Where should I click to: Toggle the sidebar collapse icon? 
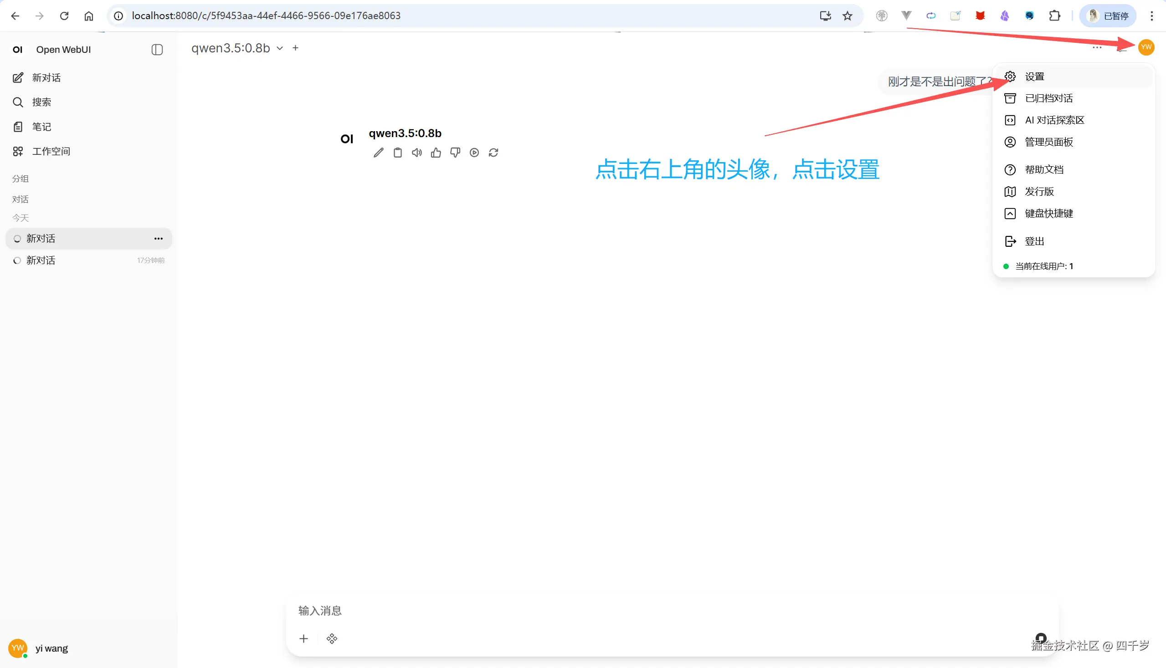point(157,50)
